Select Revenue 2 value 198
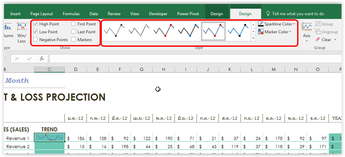Viewport: 345px width, 157px height. point(120,146)
